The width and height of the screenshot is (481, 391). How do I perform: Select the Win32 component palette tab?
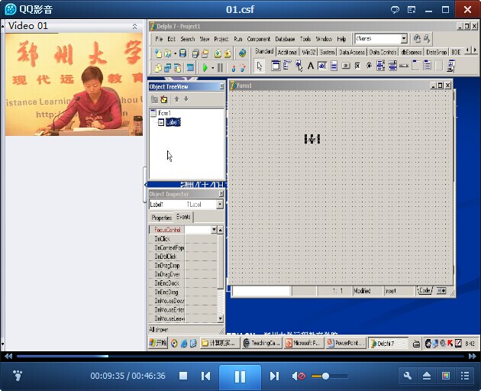tap(308, 52)
